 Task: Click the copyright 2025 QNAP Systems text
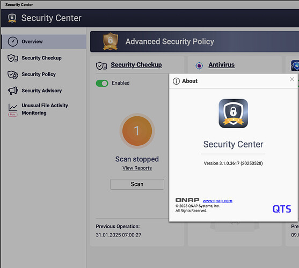pyautogui.click(x=198, y=206)
